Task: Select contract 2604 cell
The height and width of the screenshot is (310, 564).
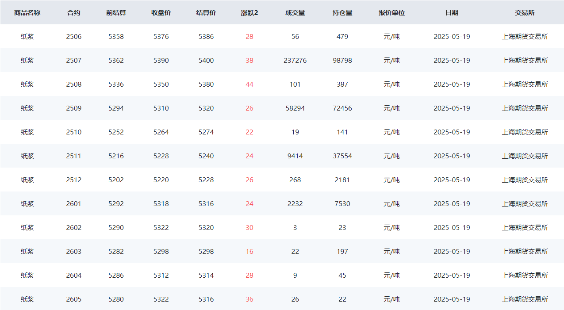Action: click(74, 276)
